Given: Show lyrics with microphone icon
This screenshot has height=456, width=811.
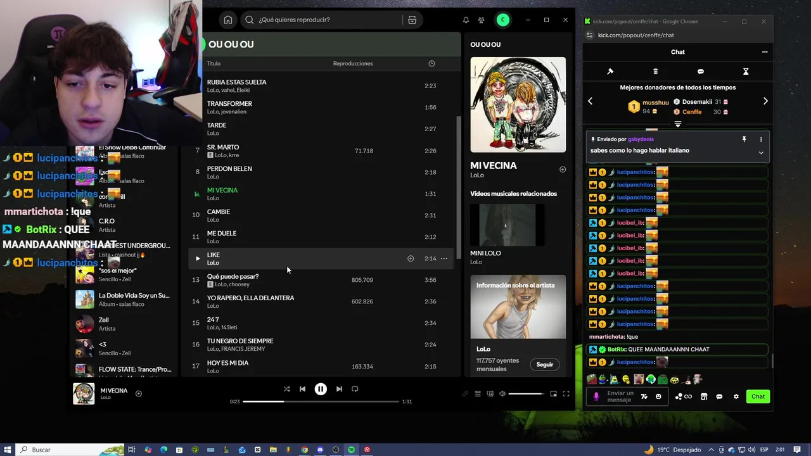Looking at the screenshot, I should (465, 394).
